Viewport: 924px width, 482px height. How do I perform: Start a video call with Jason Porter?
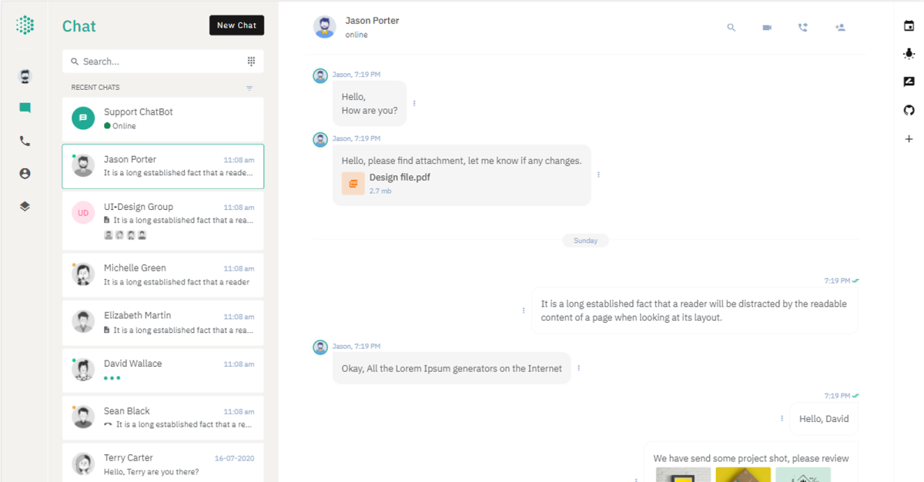[x=766, y=27]
